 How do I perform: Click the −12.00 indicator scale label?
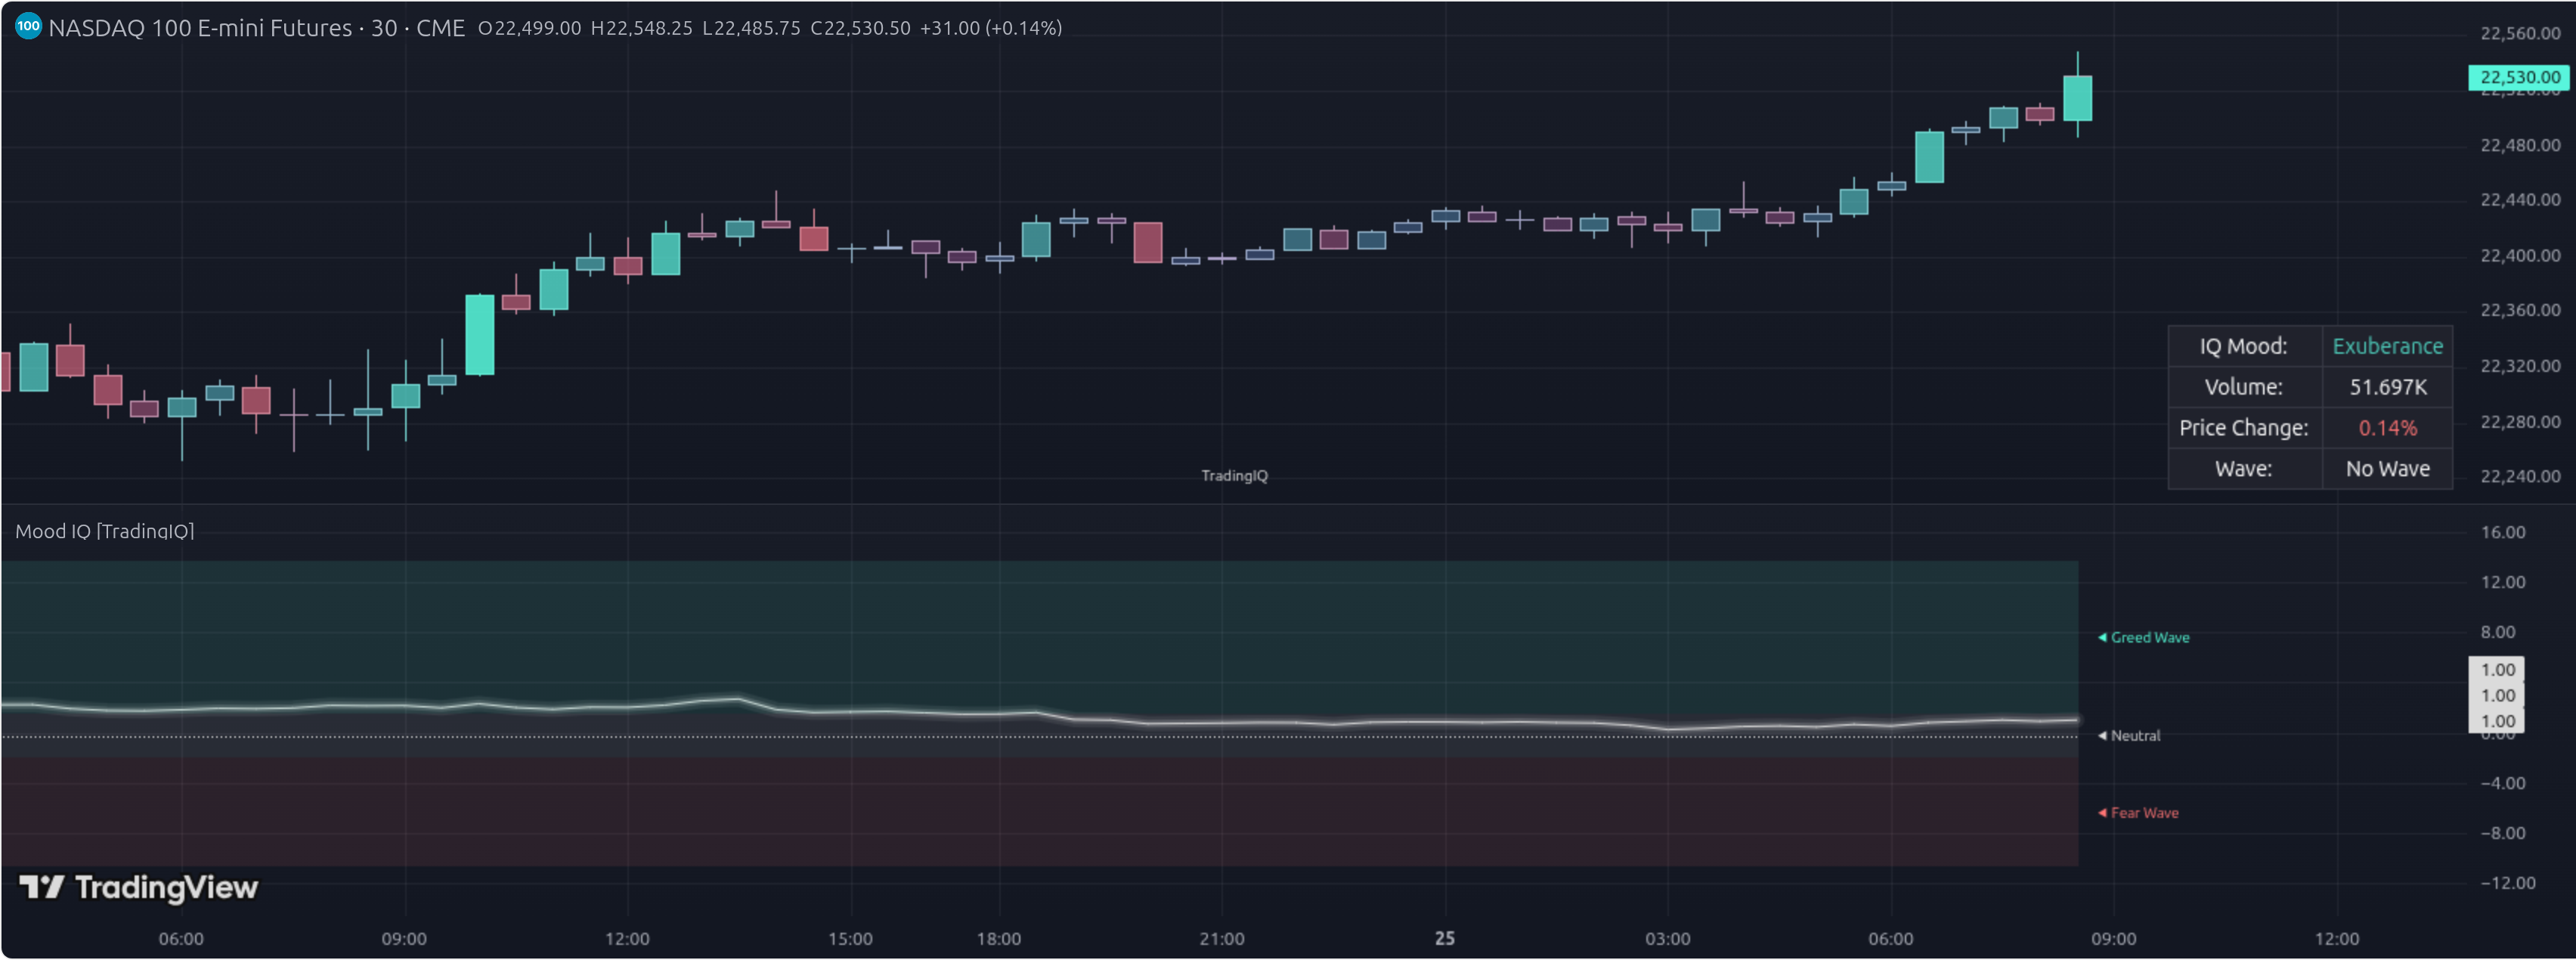click(2507, 883)
